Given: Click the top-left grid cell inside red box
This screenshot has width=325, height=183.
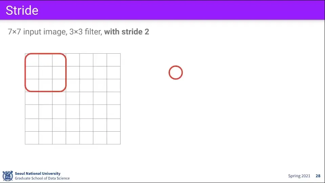Looking at the screenshot, I should (x=32, y=60).
